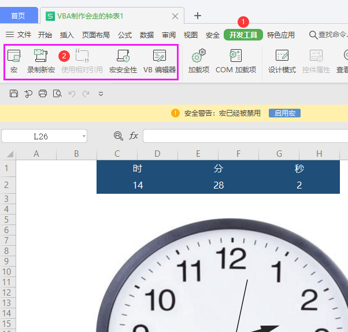Select column D header
348x332 pixels.
click(157, 154)
